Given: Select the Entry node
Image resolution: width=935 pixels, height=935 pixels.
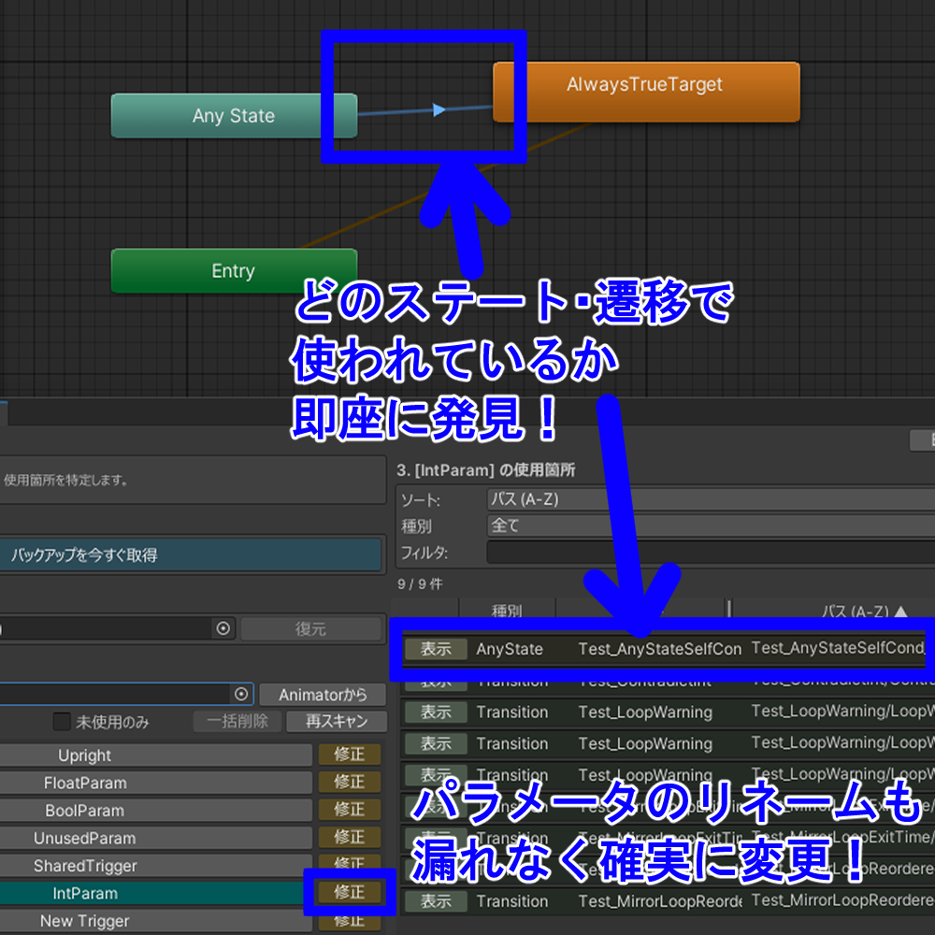Looking at the screenshot, I should 234,271.
